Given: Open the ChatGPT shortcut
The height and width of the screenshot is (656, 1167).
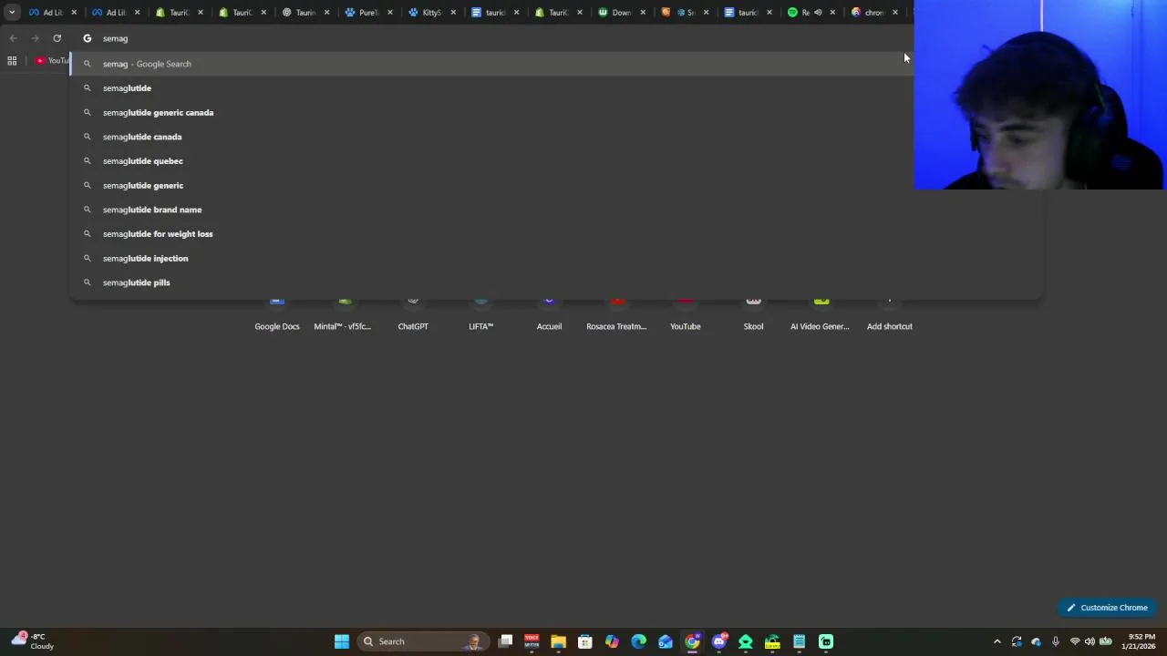Looking at the screenshot, I should (x=413, y=314).
